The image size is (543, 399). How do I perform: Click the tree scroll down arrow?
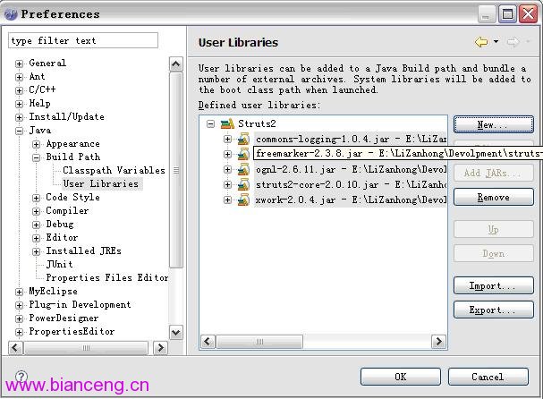[176, 333]
